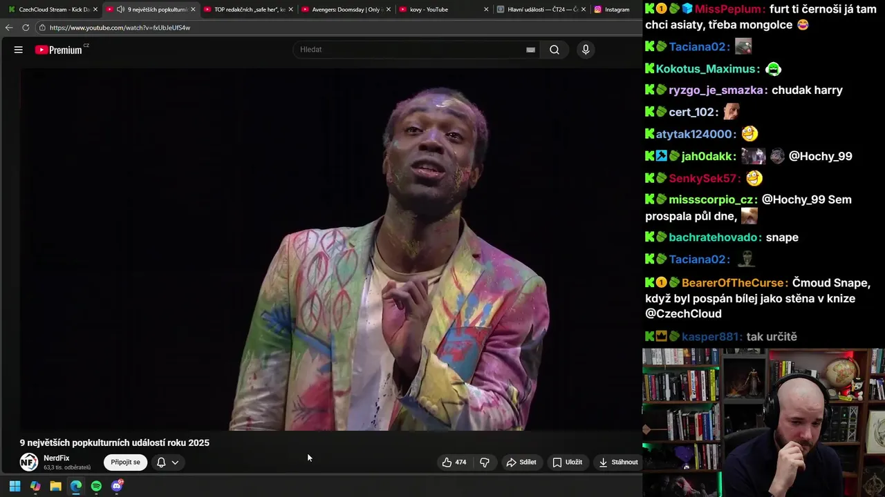Save video with Uložit button

point(568,462)
